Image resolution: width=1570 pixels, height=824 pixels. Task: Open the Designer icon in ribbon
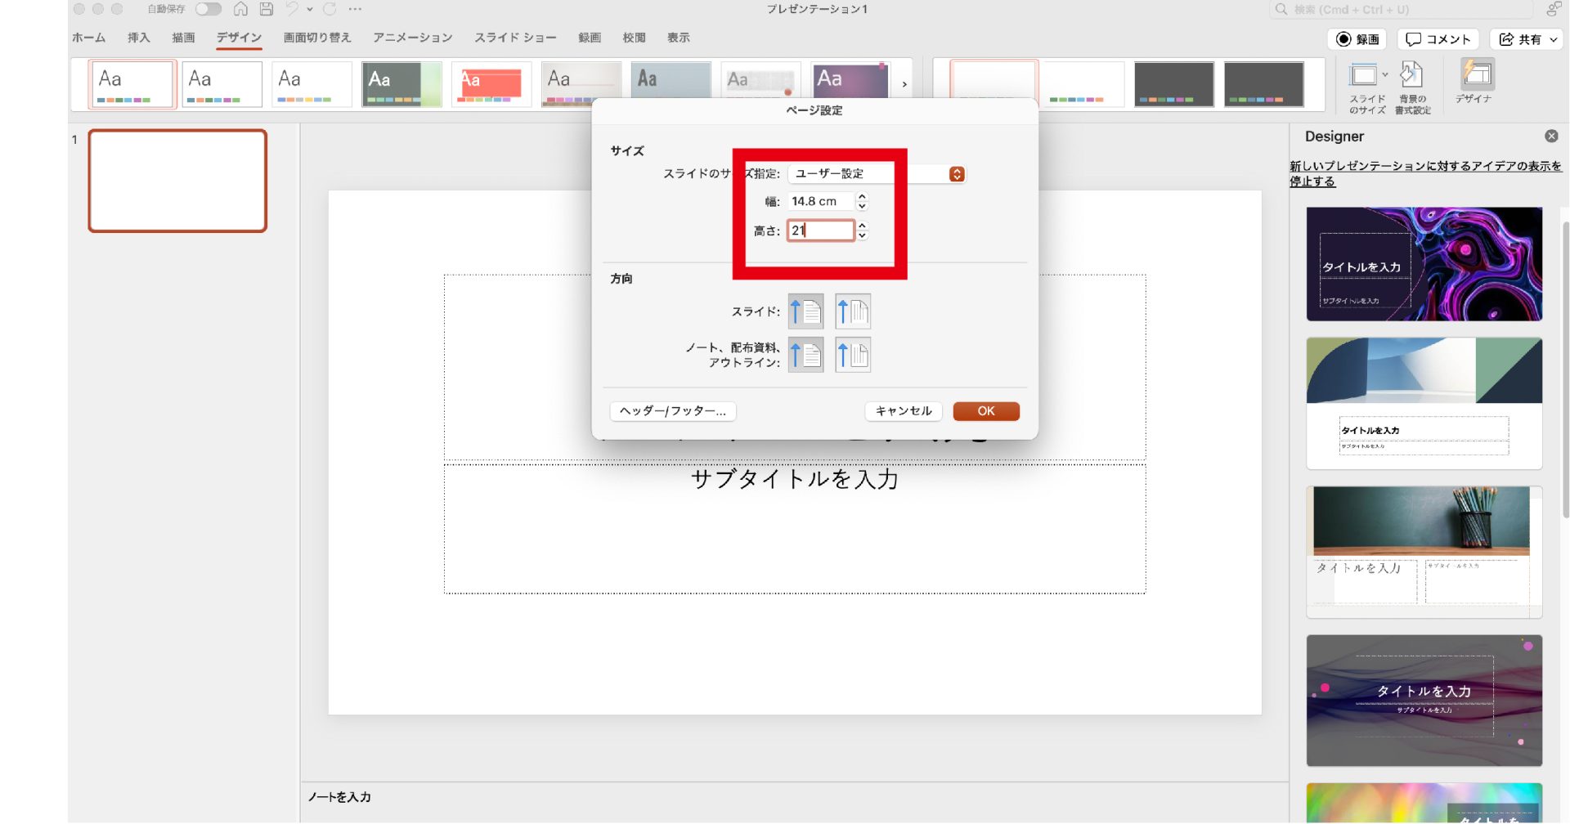pos(1476,75)
